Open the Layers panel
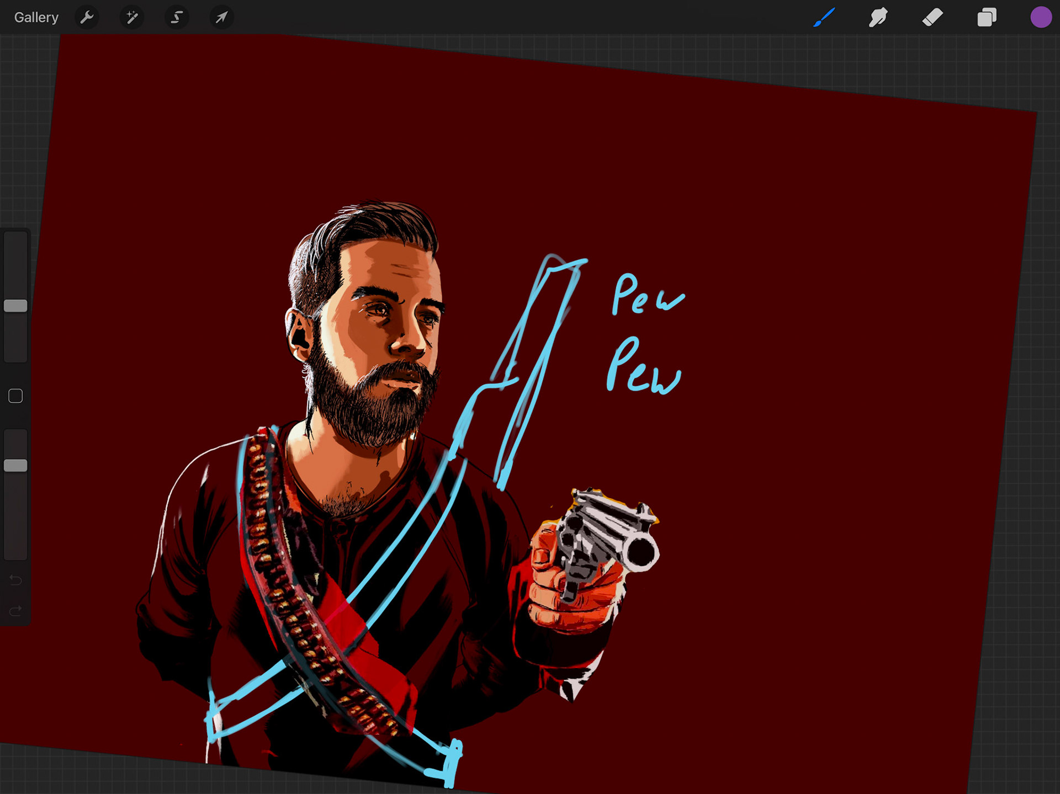Image resolution: width=1060 pixels, height=794 pixels. 987,18
